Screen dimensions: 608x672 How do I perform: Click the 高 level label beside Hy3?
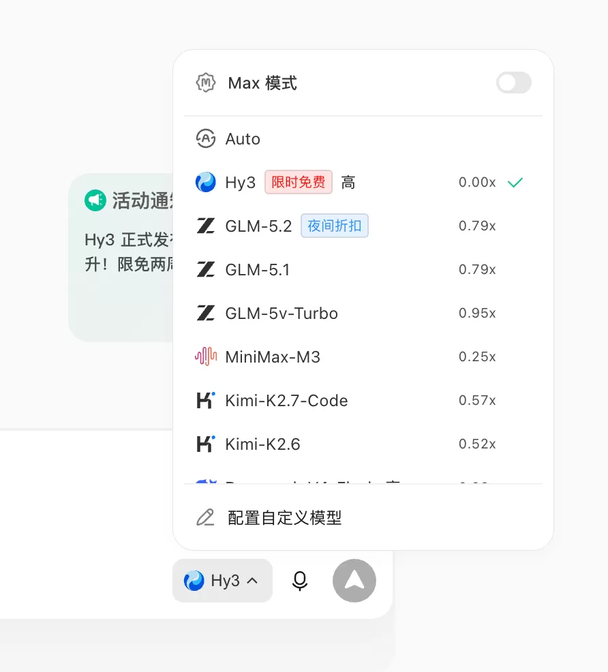(x=348, y=183)
